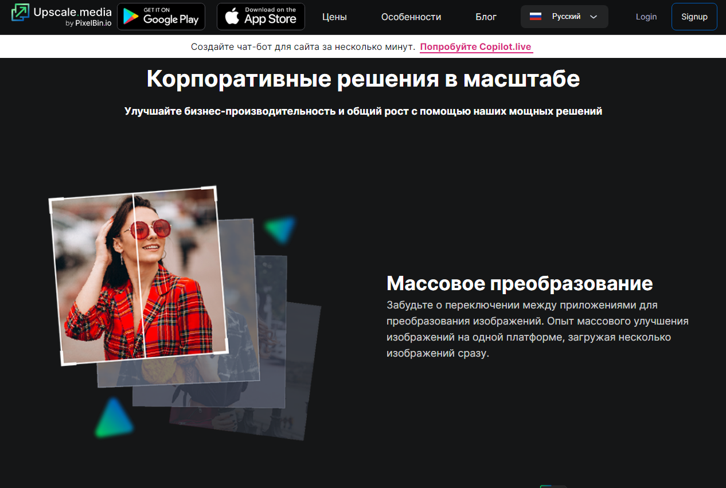
Task: Click the by PixelBin.io text
Action: click(x=88, y=24)
